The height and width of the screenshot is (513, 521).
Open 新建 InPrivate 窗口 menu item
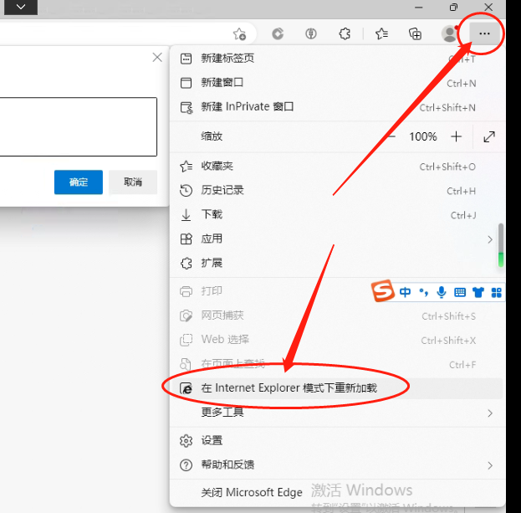248,107
